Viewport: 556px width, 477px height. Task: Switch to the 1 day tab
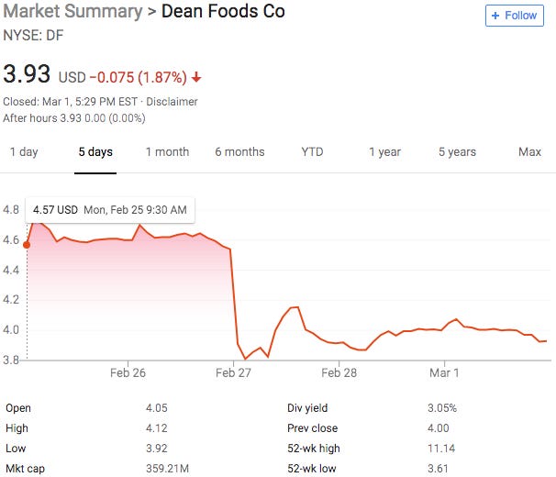pos(24,152)
